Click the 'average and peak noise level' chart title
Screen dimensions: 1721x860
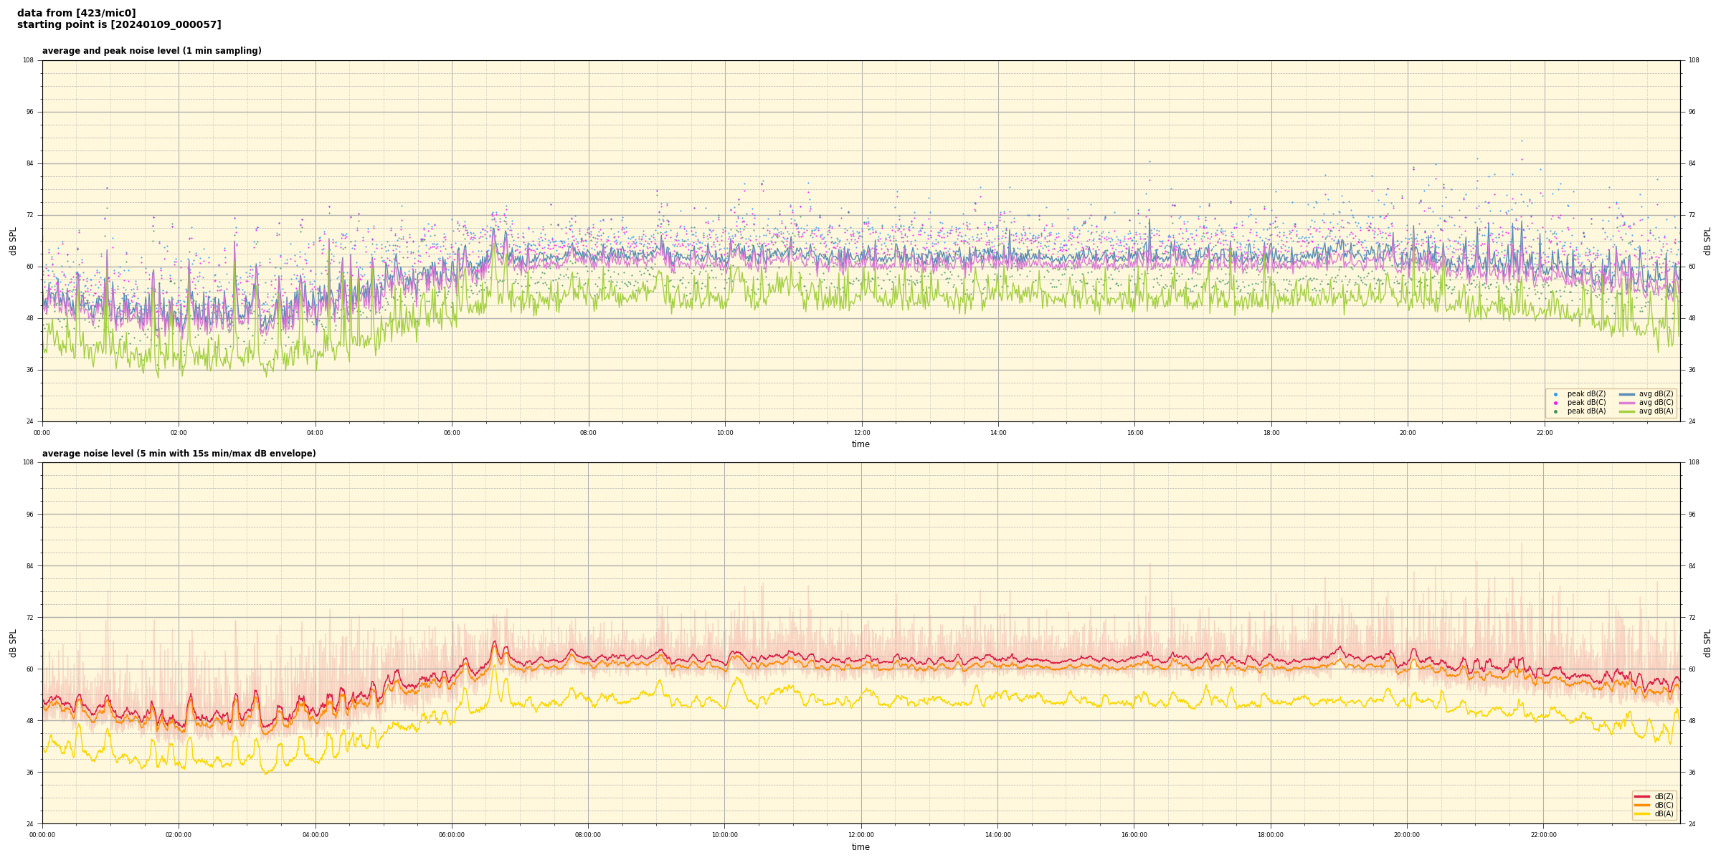click(151, 51)
